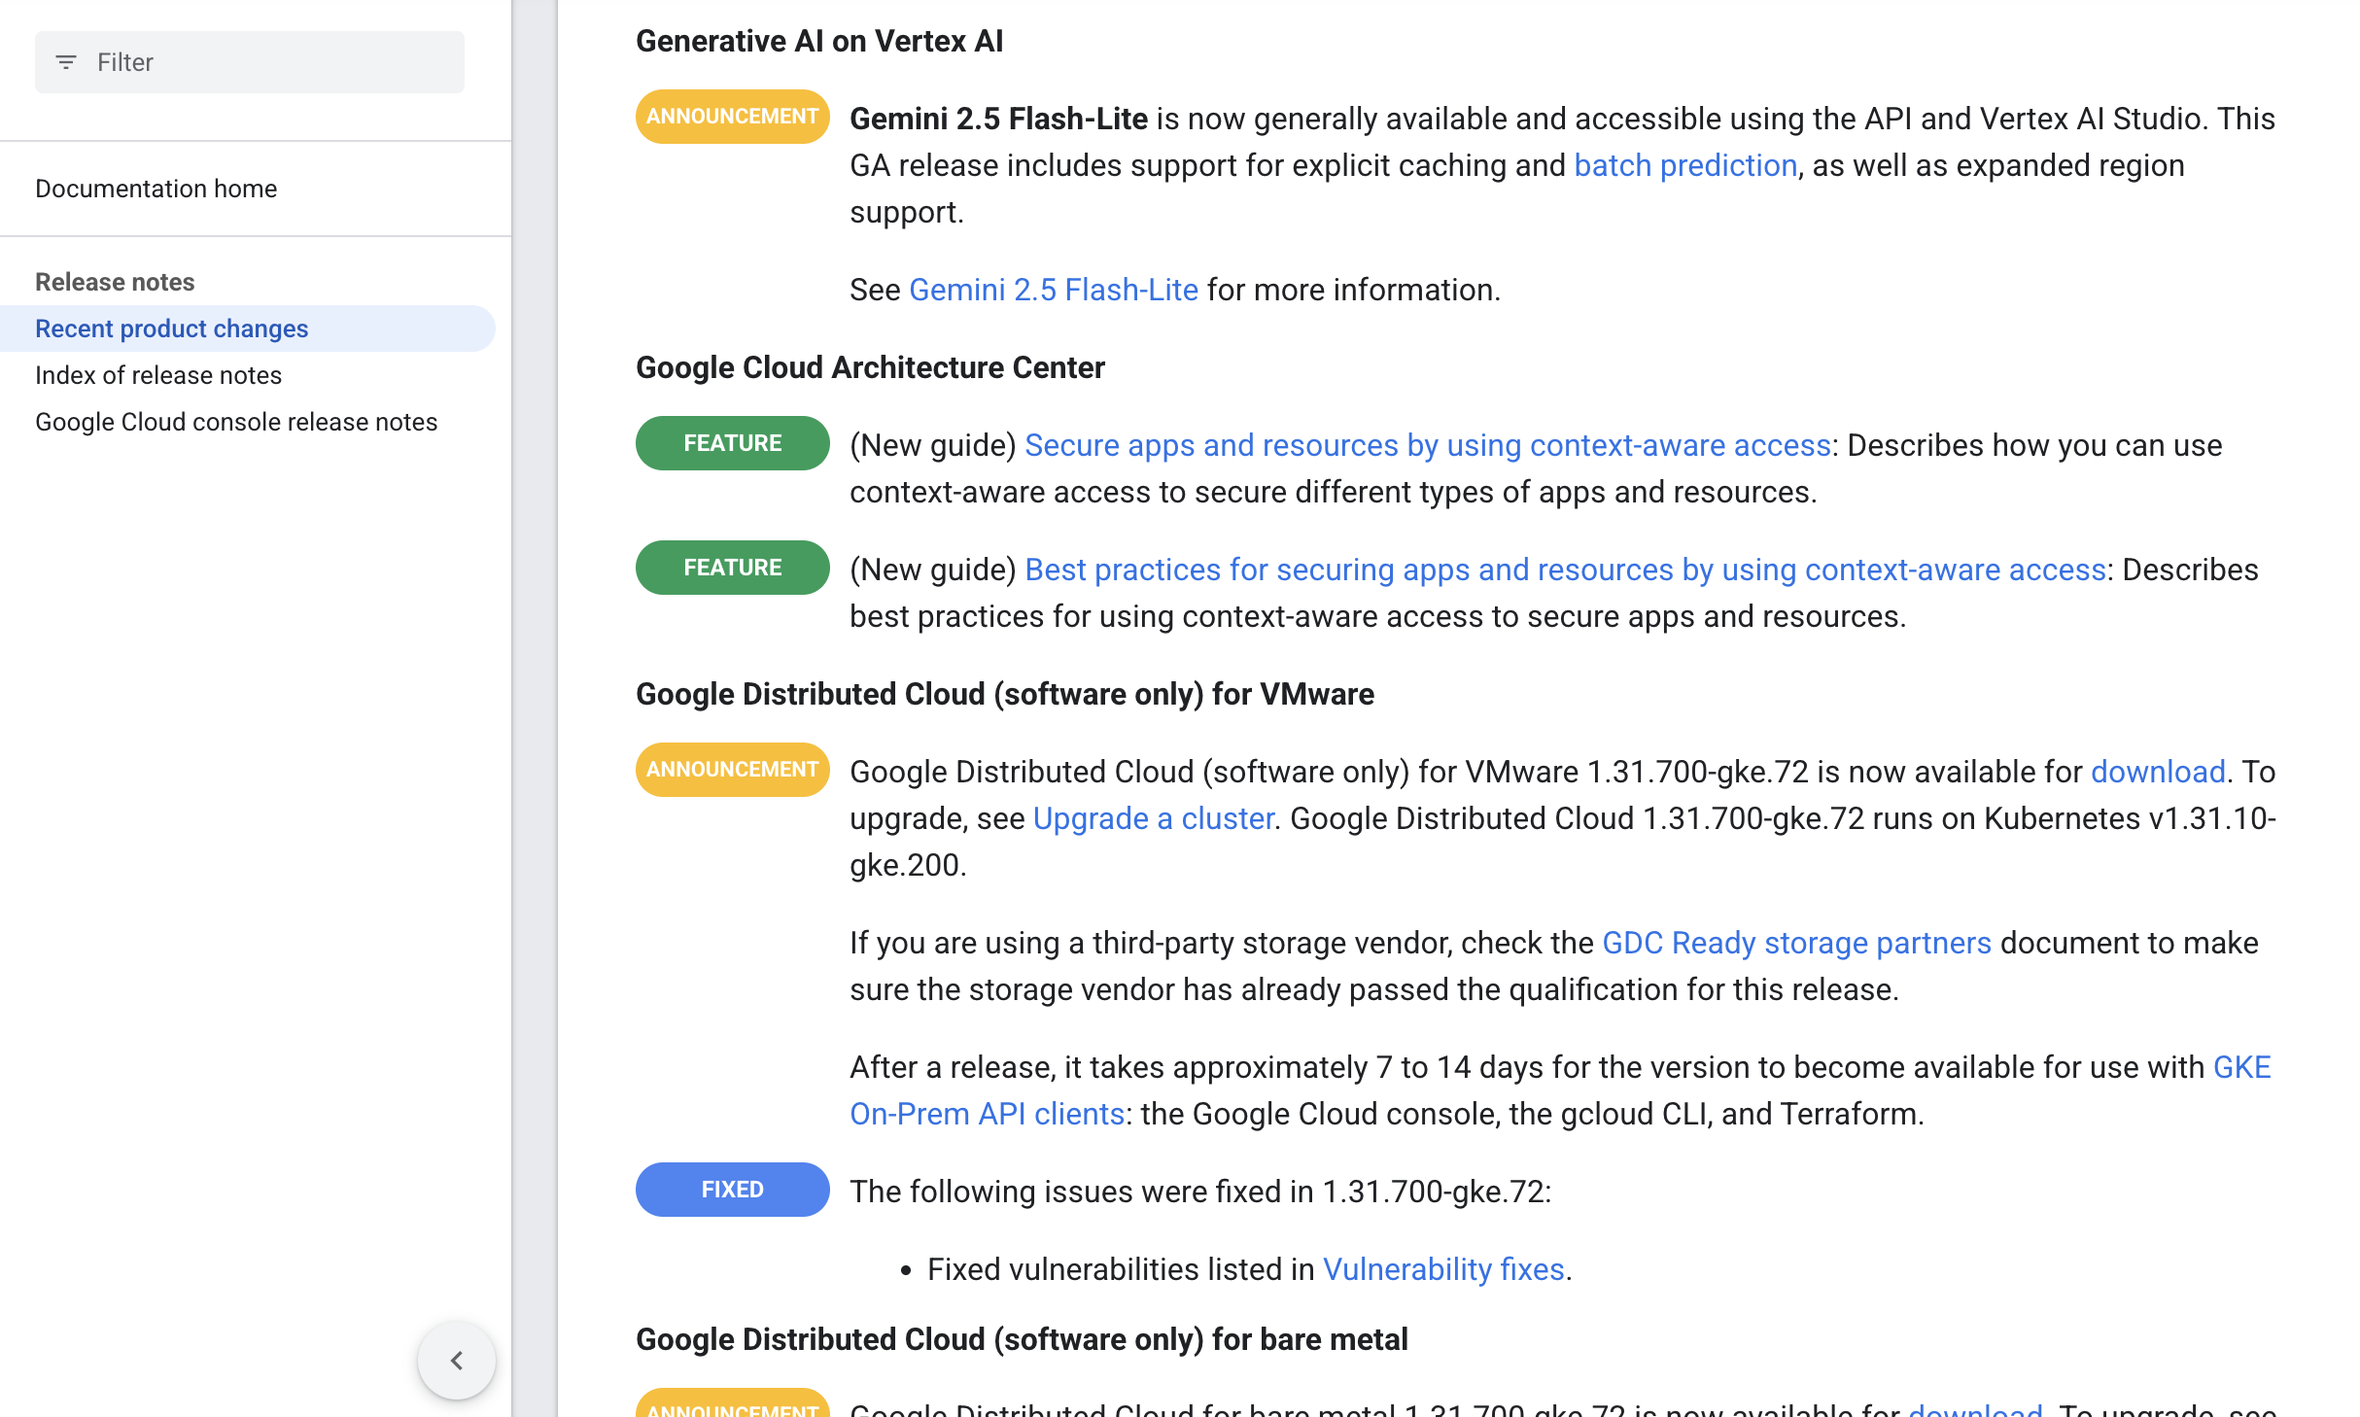This screenshot has width=2360, height=1417.
Task: Open Google Cloud console release notes
Action: tap(236, 421)
